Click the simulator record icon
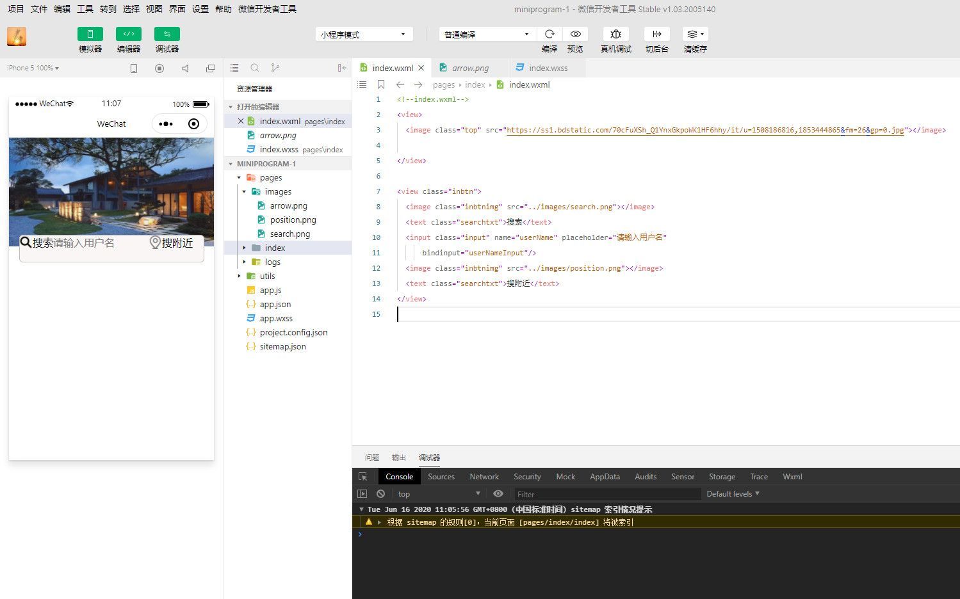 pyautogui.click(x=159, y=68)
